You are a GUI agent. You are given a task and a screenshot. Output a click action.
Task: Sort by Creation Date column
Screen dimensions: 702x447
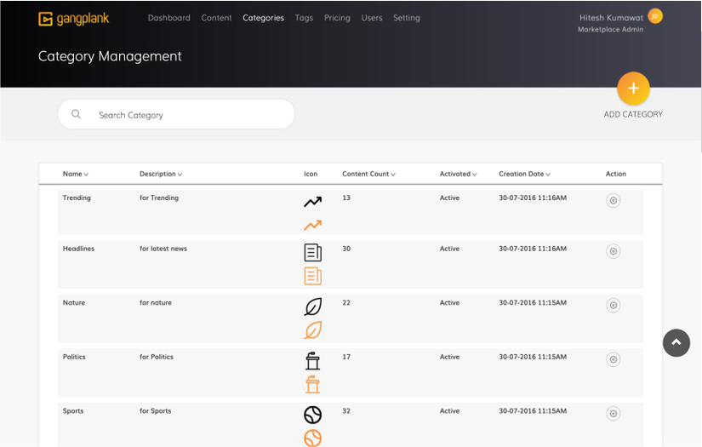[524, 174]
